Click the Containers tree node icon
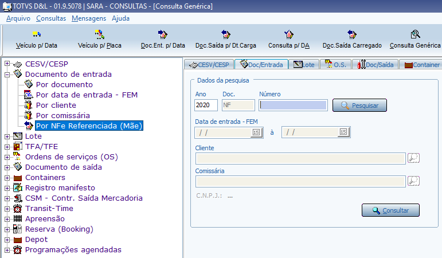442x258 pixels. click(x=18, y=178)
